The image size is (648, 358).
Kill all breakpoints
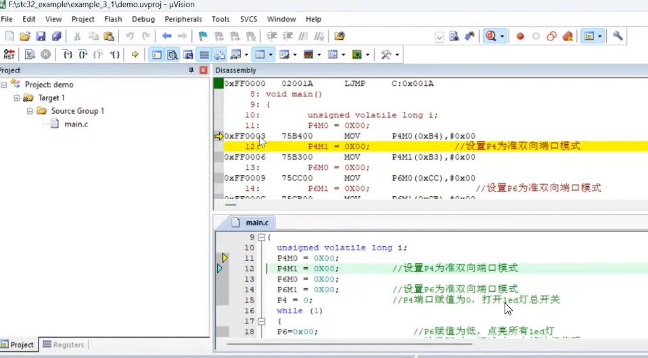pos(568,36)
